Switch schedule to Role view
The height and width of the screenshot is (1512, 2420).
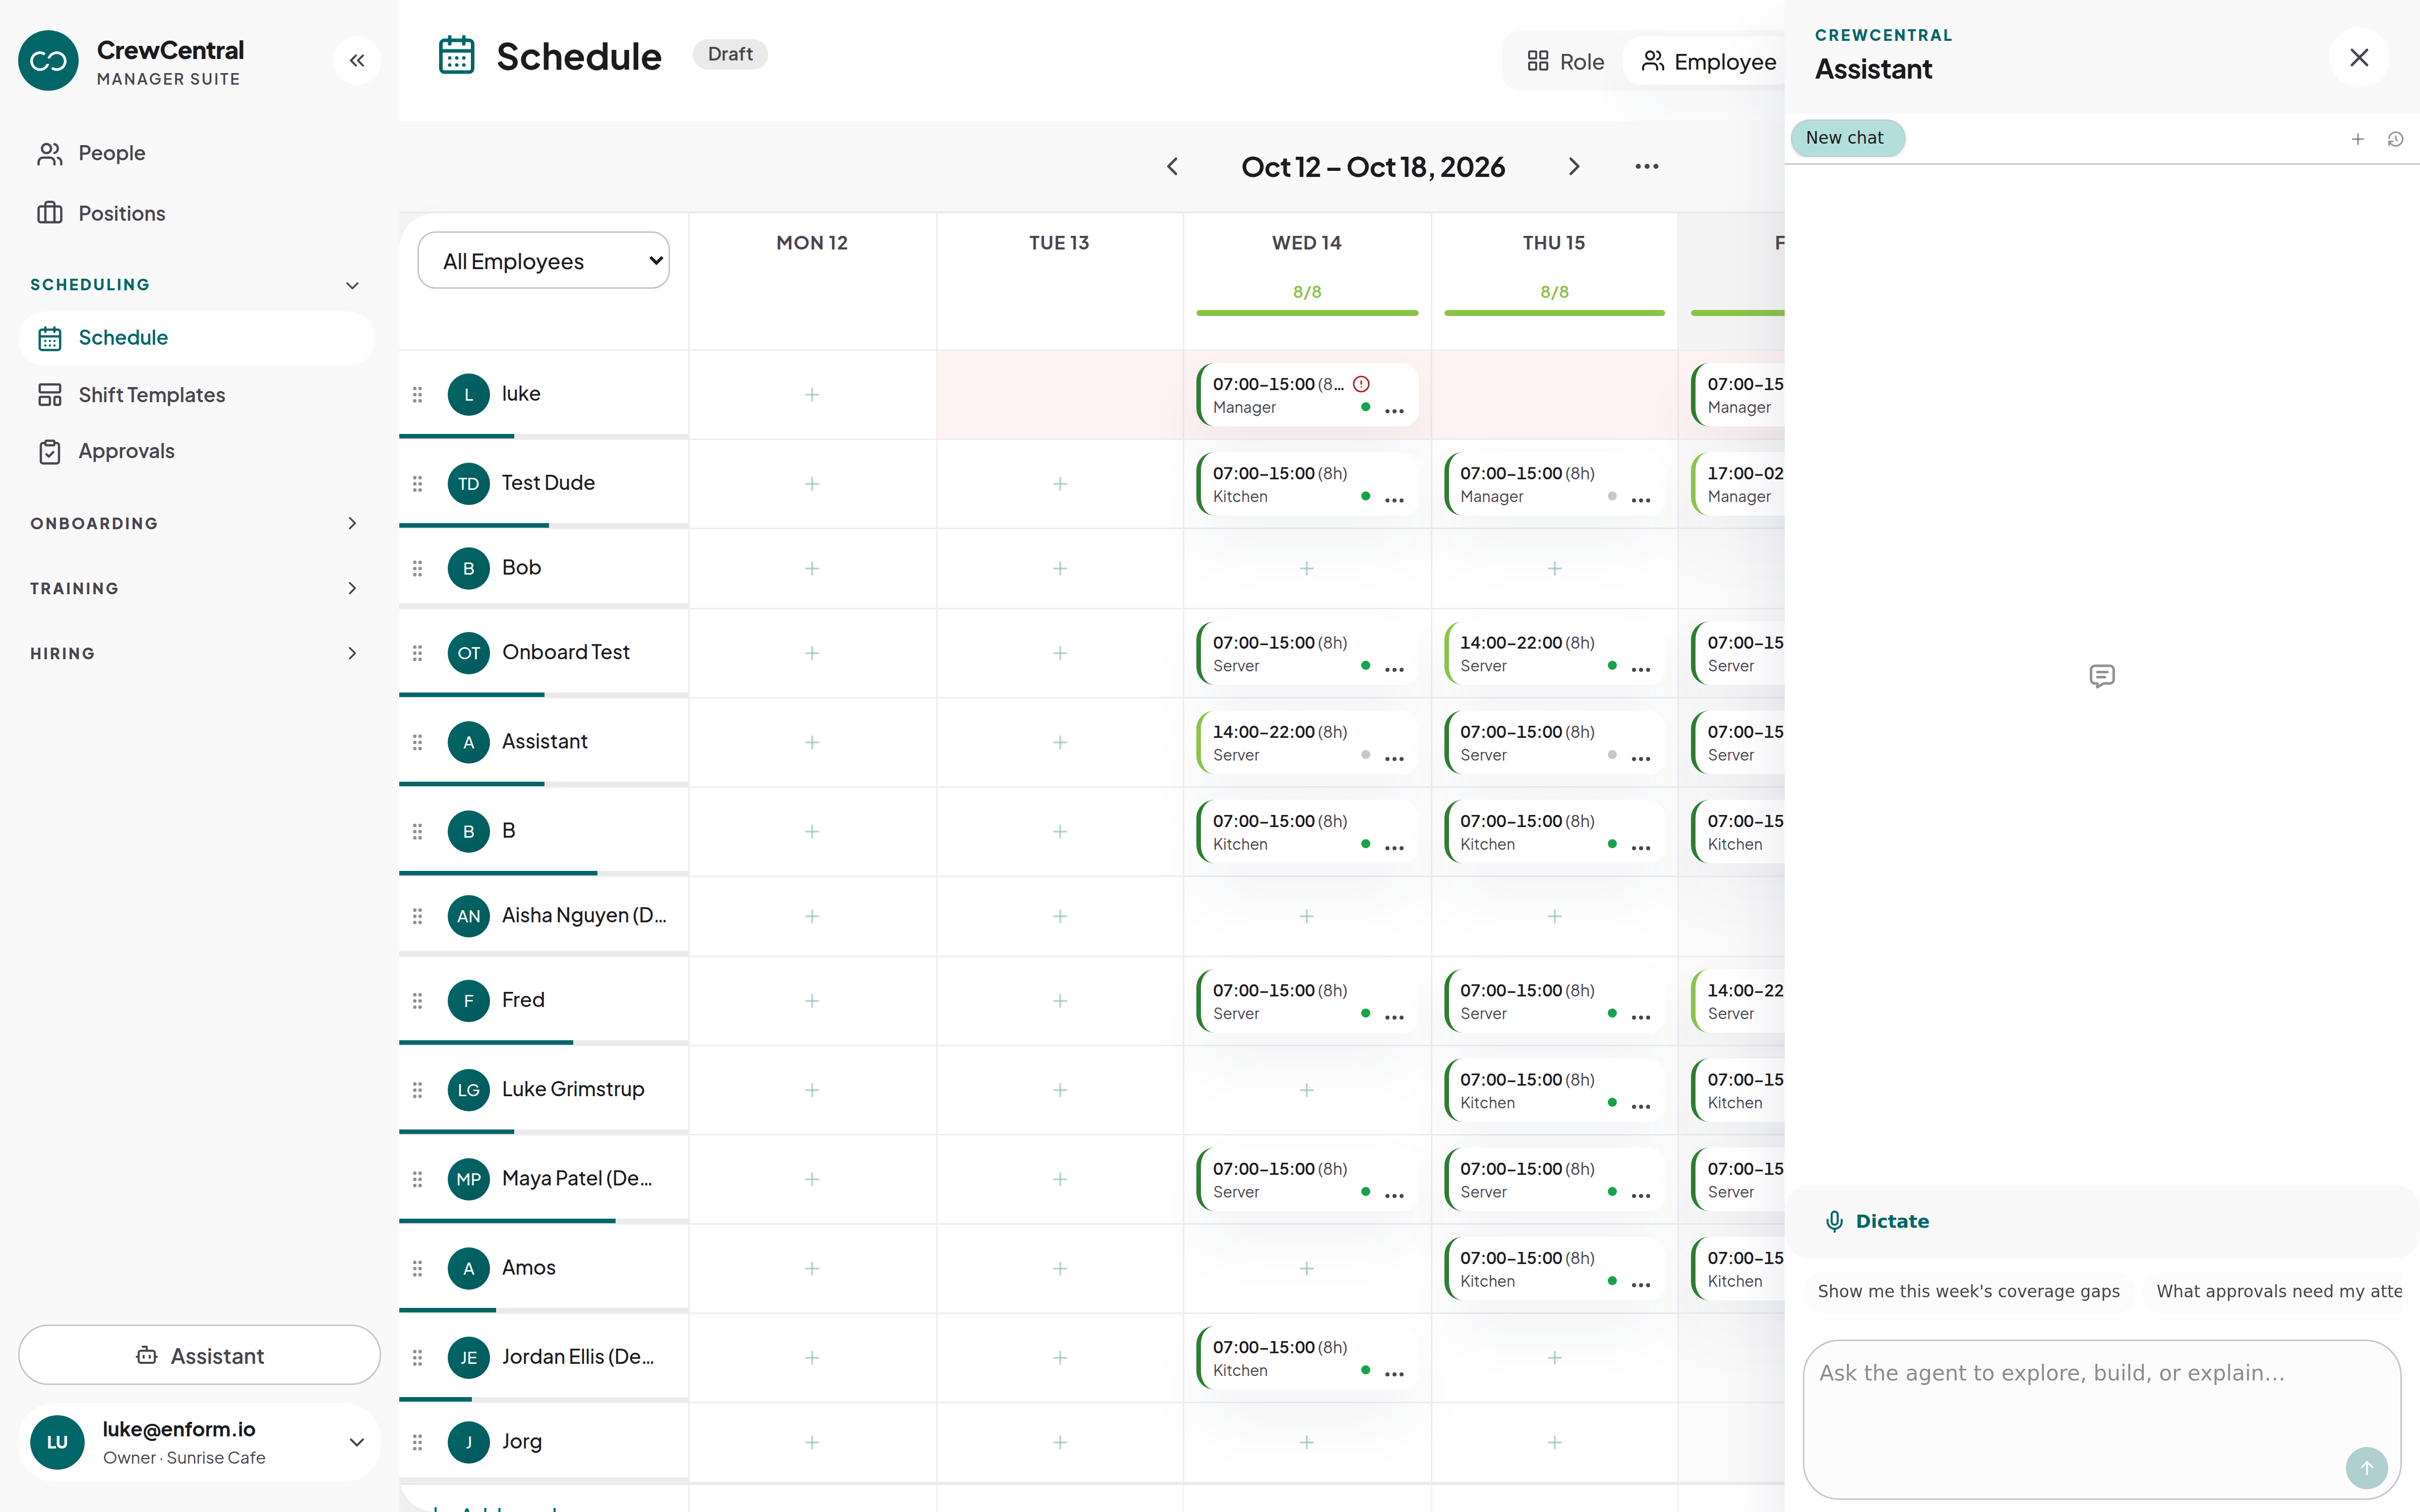click(1566, 62)
